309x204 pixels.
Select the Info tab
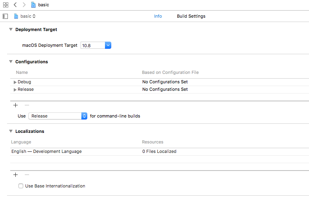158,16
